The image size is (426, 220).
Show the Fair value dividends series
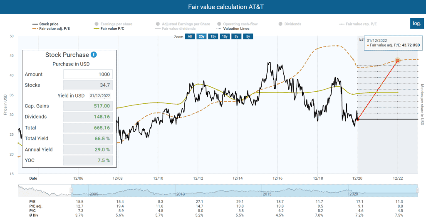pyautogui.click(x=176, y=28)
